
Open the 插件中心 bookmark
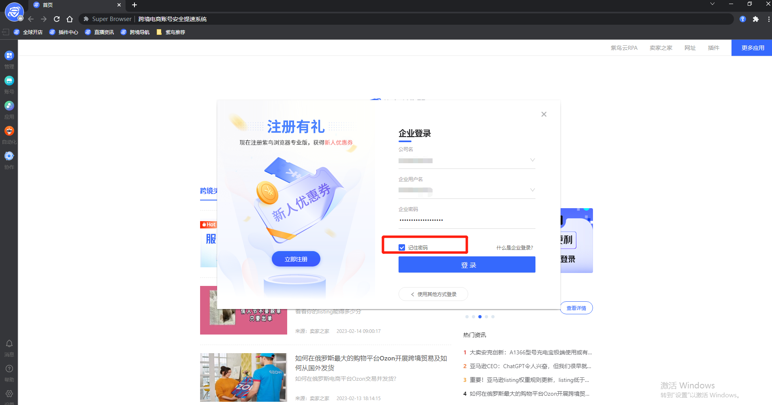point(64,32)
